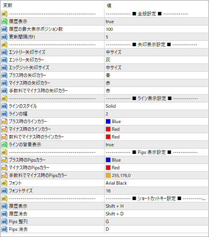209x237 pixels.
Task: Open the エントリー矢印サイズ value 中サイズ
Action: tap(156, 52)
